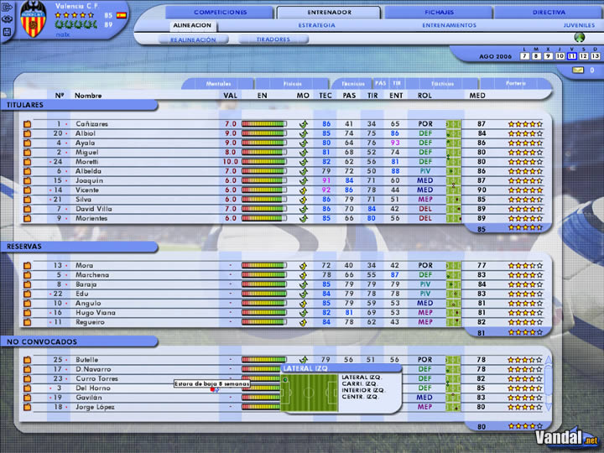Click the star rating for Edu
This screenshot has width=604, height=453.
[525, 294]
